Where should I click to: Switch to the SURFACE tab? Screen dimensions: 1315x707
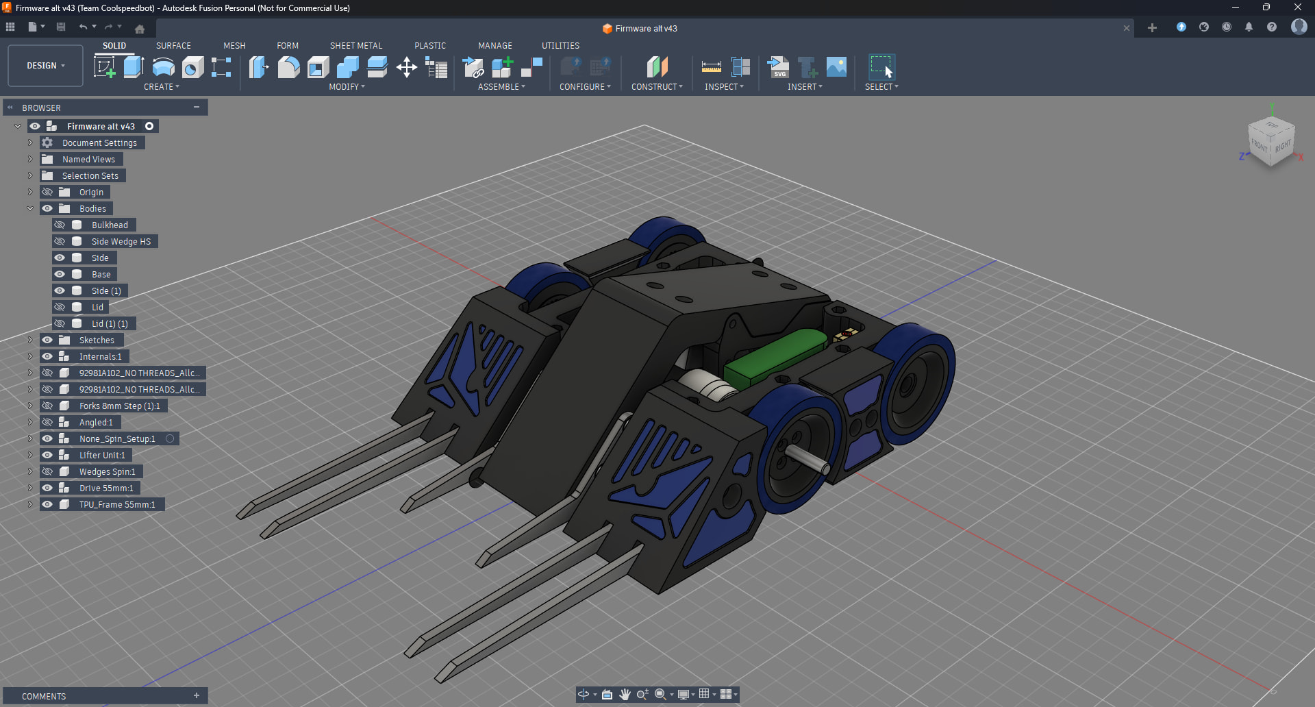[x=173, y=45]
